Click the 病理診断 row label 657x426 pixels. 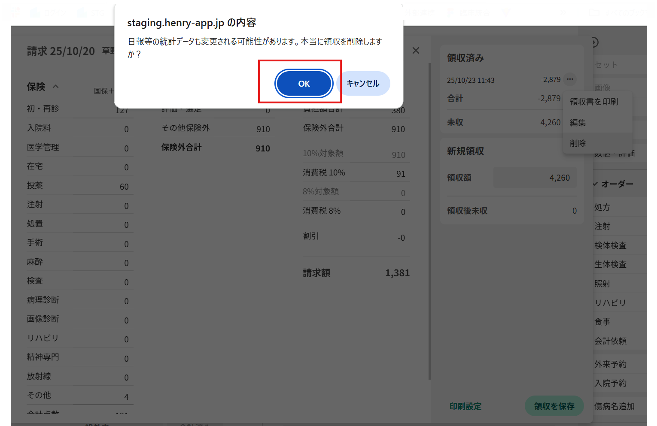coord(43,300)
